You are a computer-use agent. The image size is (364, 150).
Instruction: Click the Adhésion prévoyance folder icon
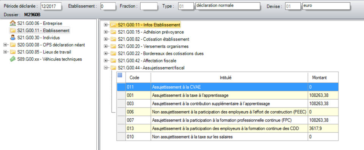click(x=113, y=32)
